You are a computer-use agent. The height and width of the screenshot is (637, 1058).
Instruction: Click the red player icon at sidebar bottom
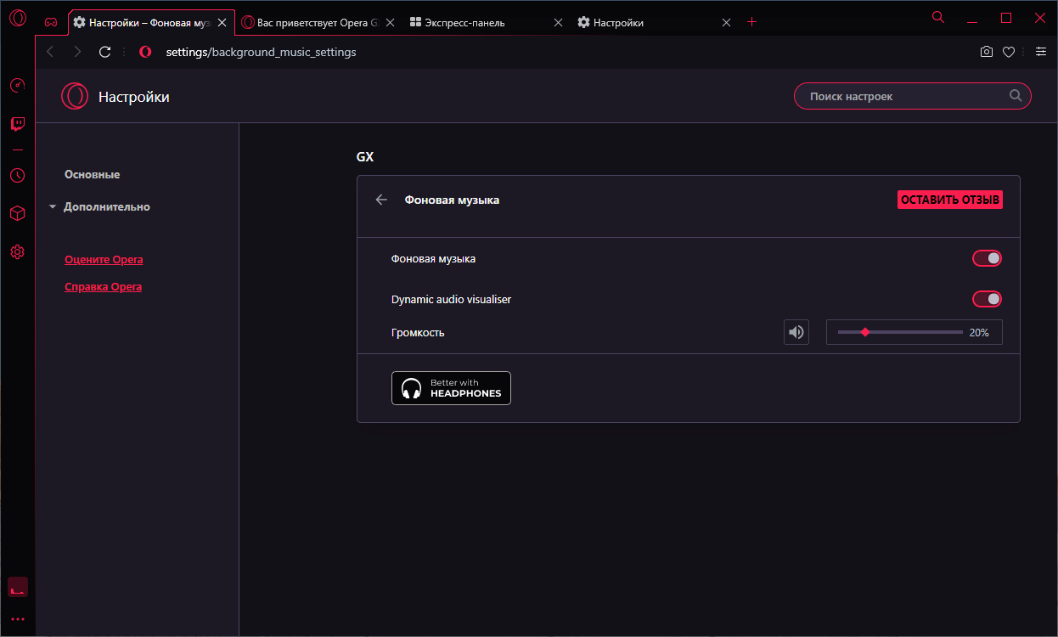coord(18,587)
